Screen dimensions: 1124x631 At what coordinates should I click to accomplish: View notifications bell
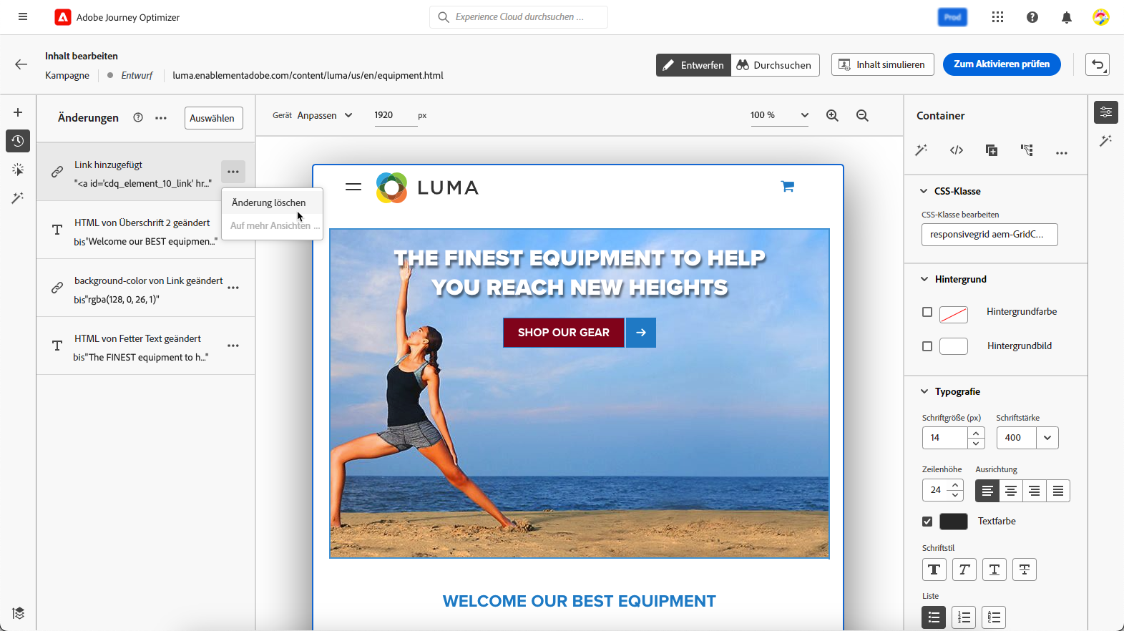(1067, 17)
